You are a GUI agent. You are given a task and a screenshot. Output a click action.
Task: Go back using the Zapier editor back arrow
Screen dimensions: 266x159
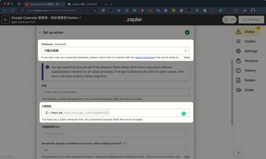[x=6, y=20]
